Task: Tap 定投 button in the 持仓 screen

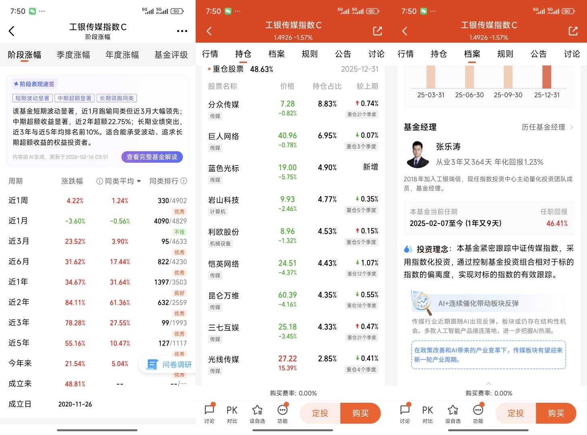Action: [x=320, y=413]
